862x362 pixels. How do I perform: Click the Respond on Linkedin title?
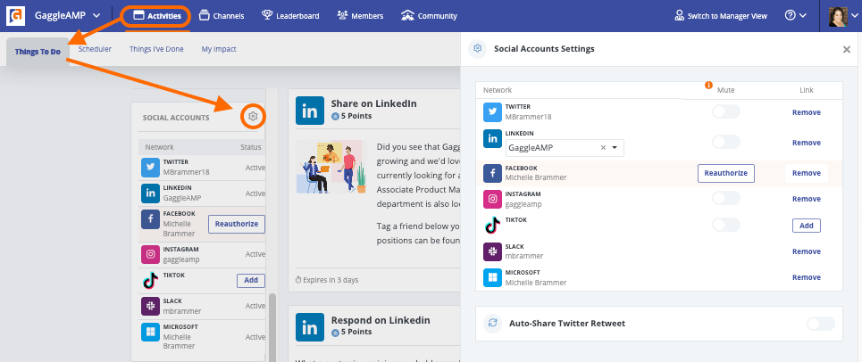381,320
